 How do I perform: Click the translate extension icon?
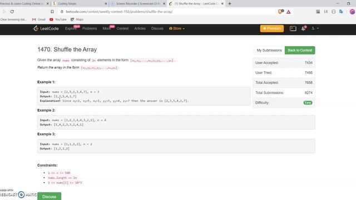pyautogui.click(x=341, y=12)
